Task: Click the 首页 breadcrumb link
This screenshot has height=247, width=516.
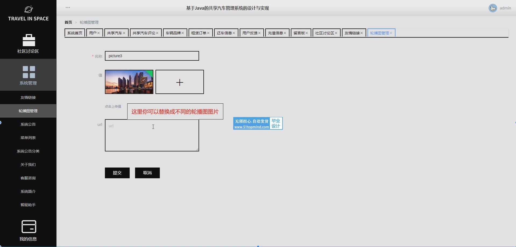Action: [x=68, y=22]
